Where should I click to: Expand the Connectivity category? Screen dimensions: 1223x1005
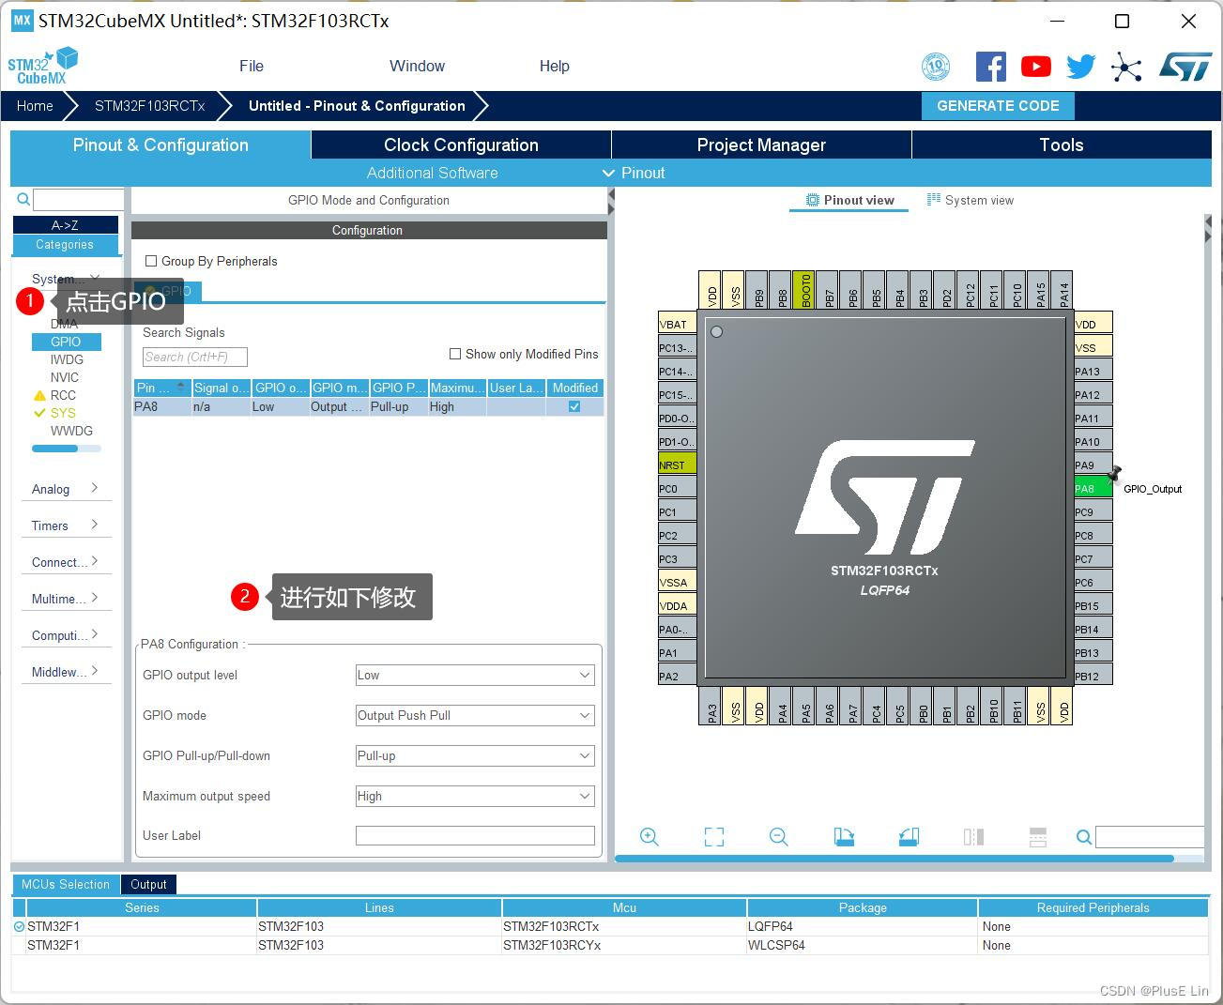(x=66, y=562)
